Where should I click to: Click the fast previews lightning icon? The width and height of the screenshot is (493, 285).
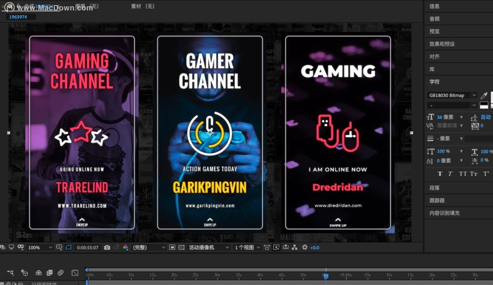[276, 248]
